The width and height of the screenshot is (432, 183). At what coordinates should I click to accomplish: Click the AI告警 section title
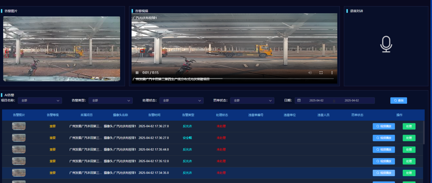pyautogui.click(x=9, y=95)
